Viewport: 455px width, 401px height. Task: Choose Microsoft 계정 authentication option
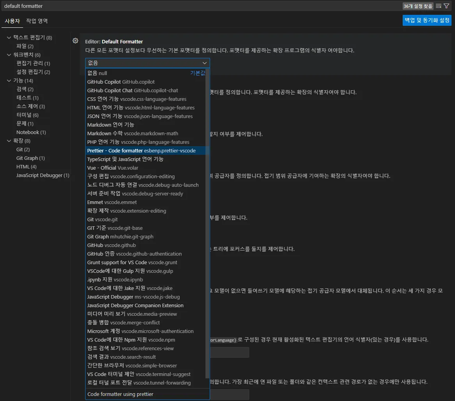tap(146, 331)
